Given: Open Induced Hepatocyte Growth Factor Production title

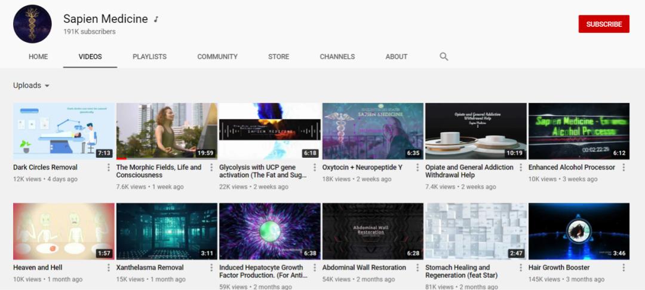Looking at the screenshot, I should [x=263, y=271].
